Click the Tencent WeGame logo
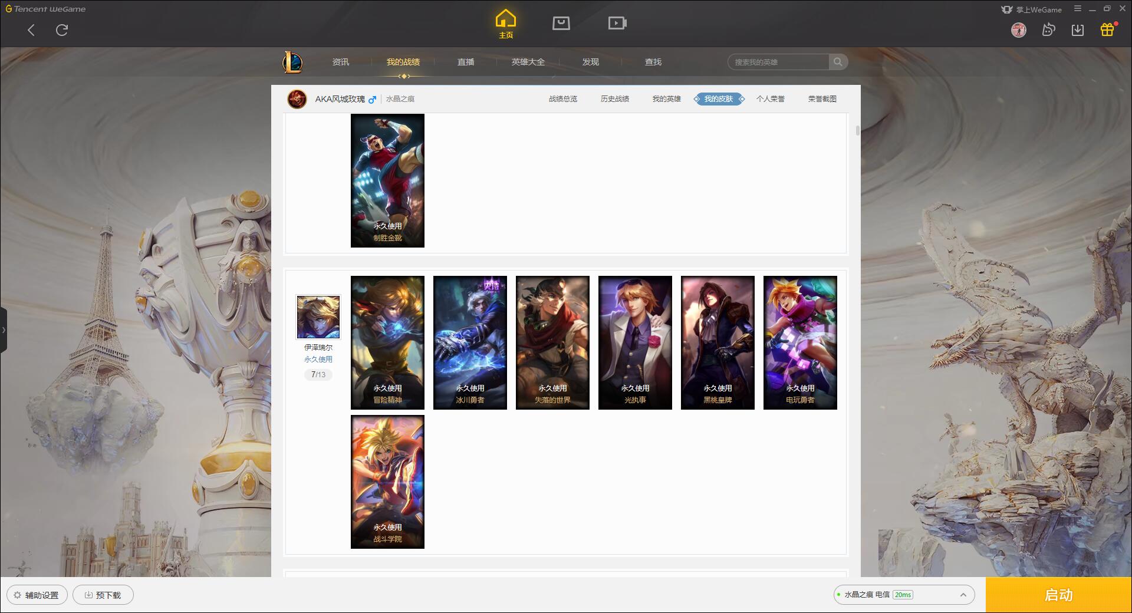The image size is (1132, 613). click(x=45, y=9)
